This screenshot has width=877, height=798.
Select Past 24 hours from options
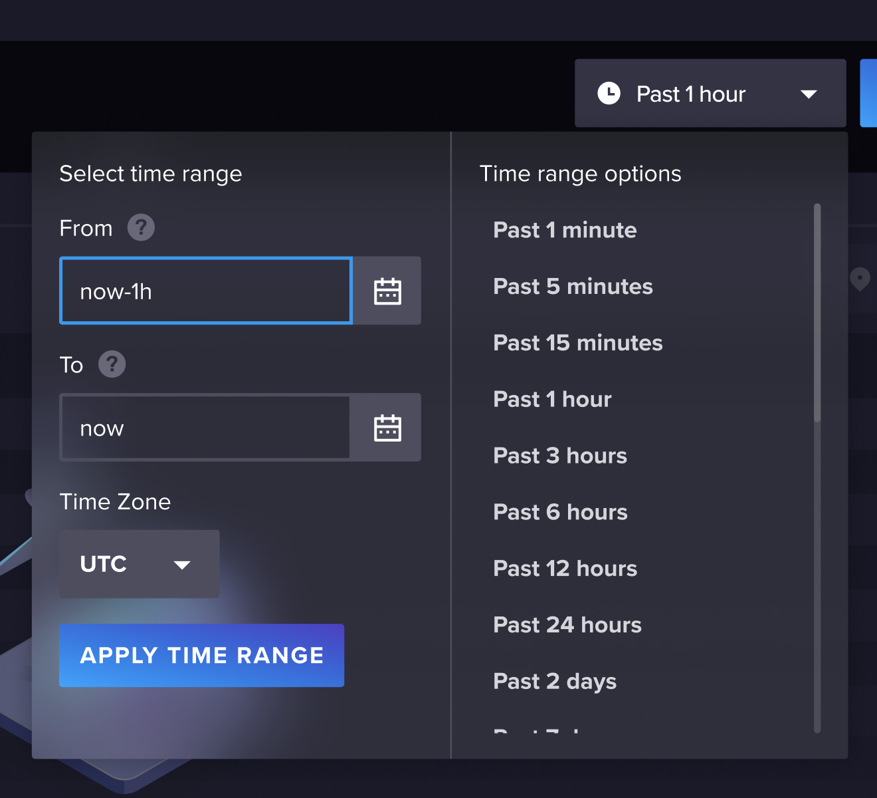[567, 624]
